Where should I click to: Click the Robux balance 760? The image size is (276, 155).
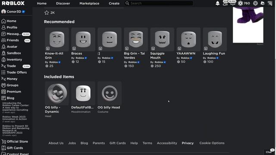(x=244, y=3)
